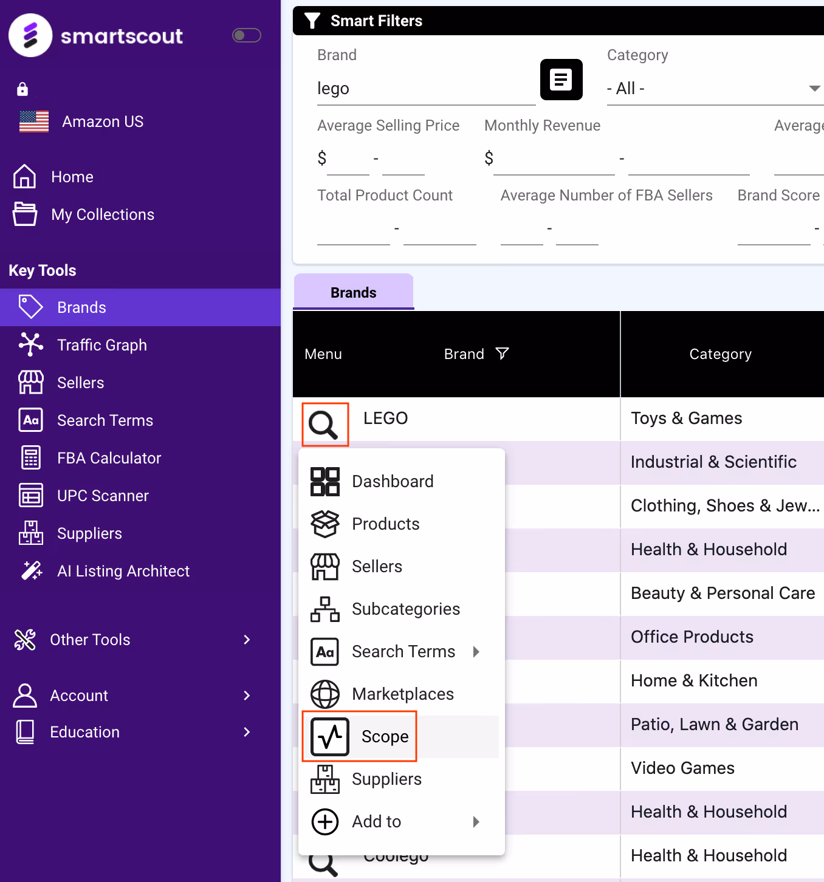The width and height of the screenshot is (824, 882).
Task: Click Patio, Lawn & Garden cell
Action: (x=722, y=725)
